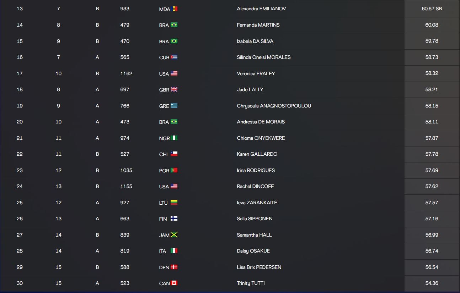Click the Great Britain flag icon

(174, 89)
